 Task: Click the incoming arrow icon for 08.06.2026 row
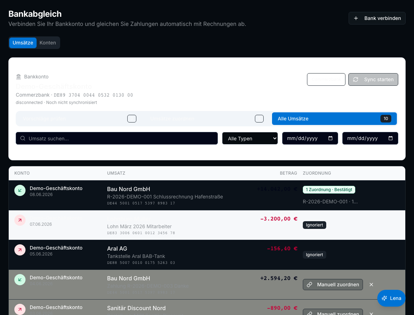(x=20, y=190)
